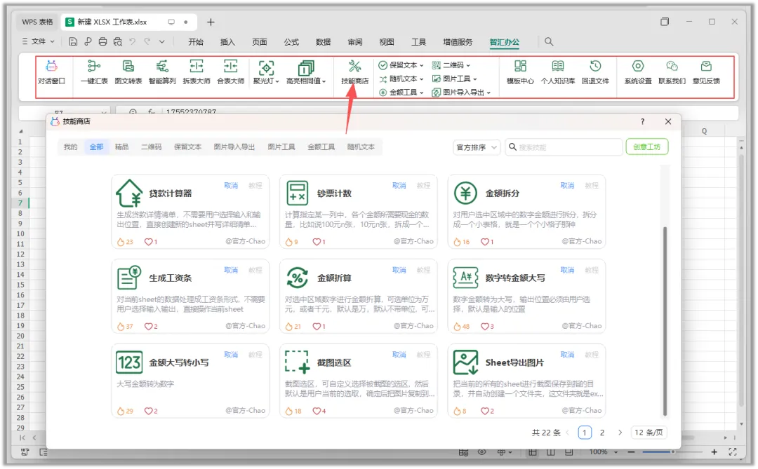758x469 pixels.
Task: Click the print preview icon
Action: click(117, 41)
